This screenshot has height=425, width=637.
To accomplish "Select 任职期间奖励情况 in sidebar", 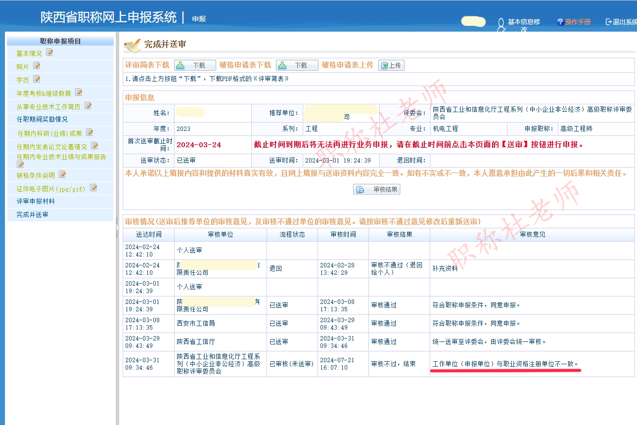I will [42, 119].
